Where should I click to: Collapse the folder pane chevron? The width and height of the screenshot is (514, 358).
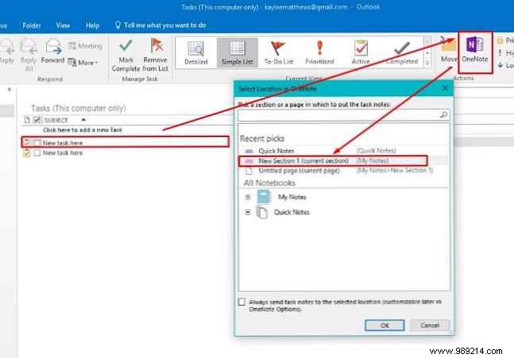tap(10, 89)
